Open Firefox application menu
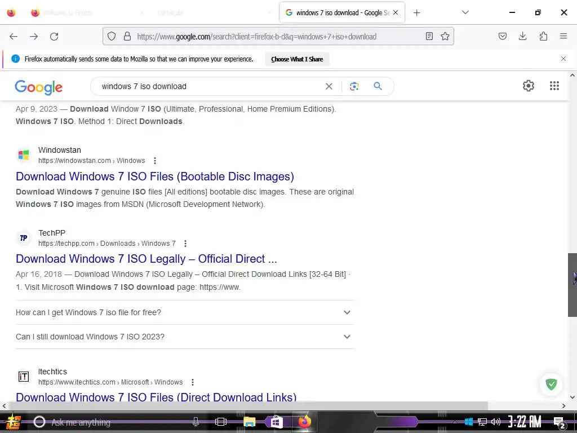 pos(563,36)
